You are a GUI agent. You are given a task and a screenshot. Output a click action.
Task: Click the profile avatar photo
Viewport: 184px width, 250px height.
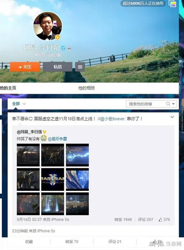48,26
